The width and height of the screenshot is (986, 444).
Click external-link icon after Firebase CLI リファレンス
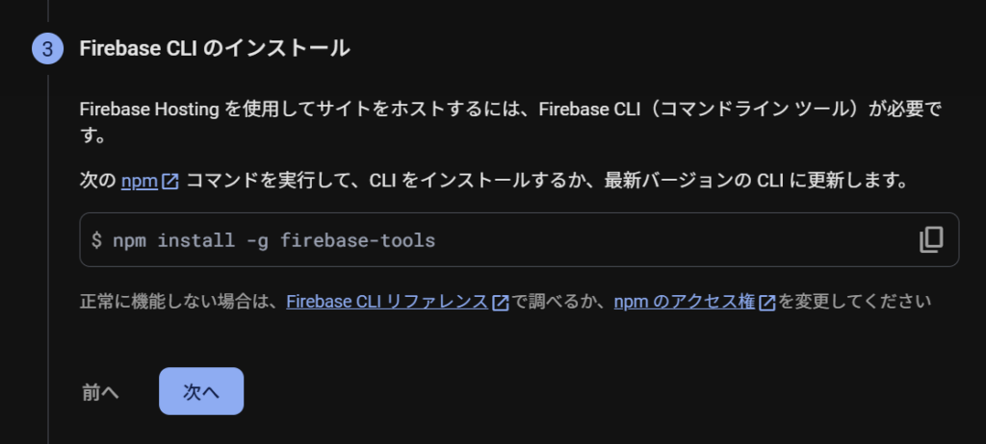(x=500, y=303)
